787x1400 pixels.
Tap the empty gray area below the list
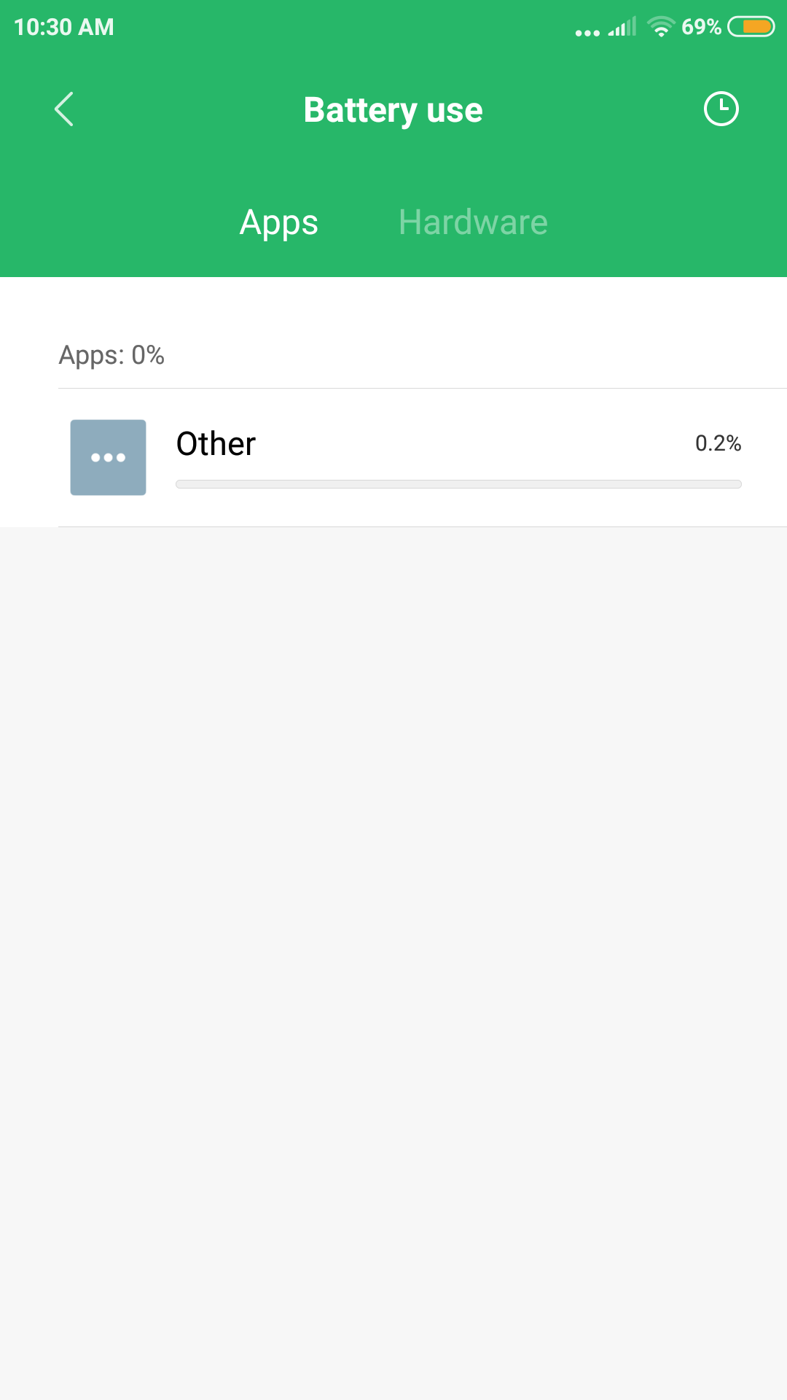click(x=393, y=948)
